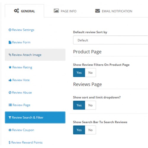Viewport: 148px width, 148px height.
Task: Choose Yes for Show sort and limit dropdown
Action: (x=79, y=105)
